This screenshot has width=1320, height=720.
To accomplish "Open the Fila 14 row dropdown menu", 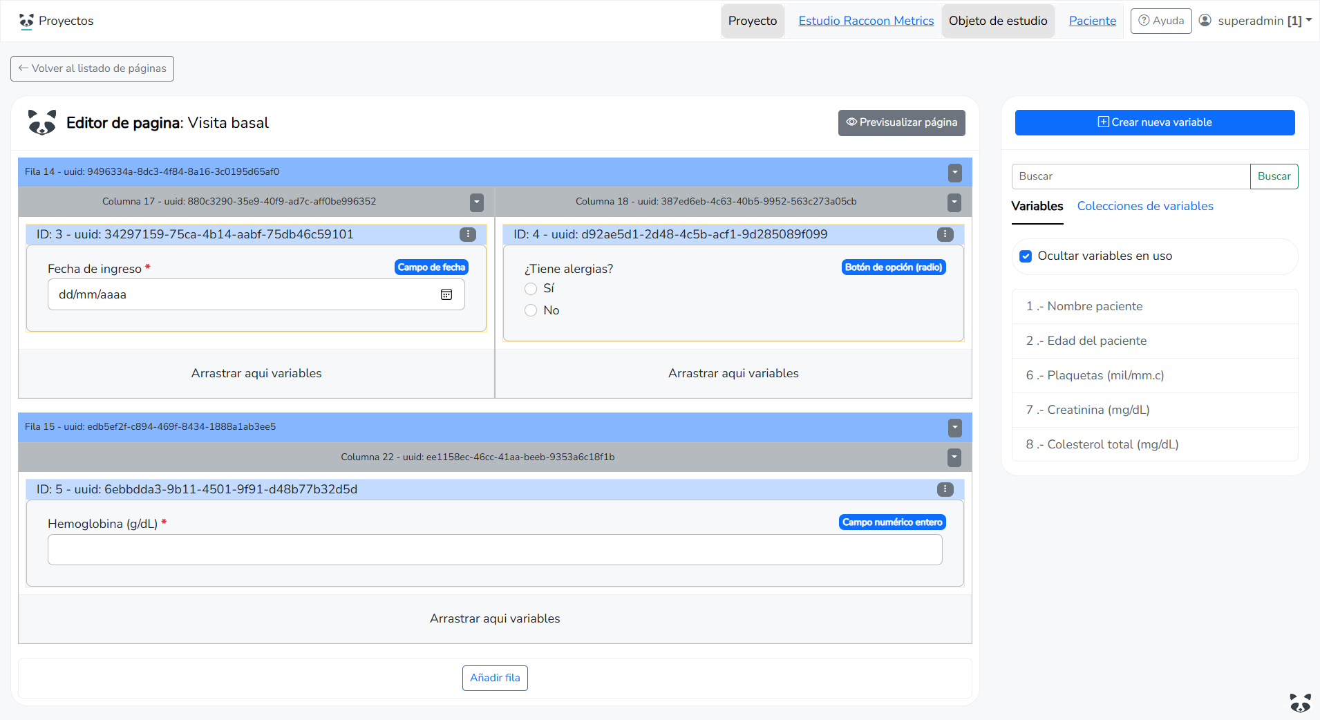I will click(954, 172).
